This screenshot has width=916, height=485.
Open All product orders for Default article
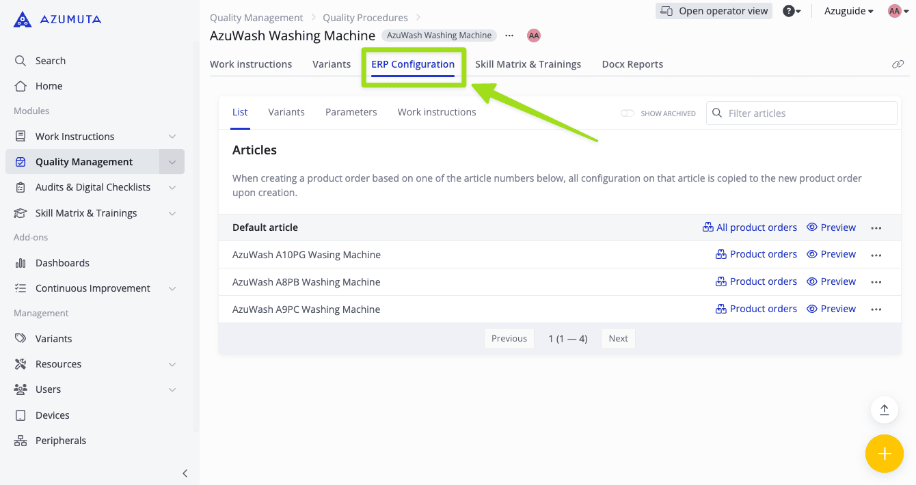click(749, 227)
